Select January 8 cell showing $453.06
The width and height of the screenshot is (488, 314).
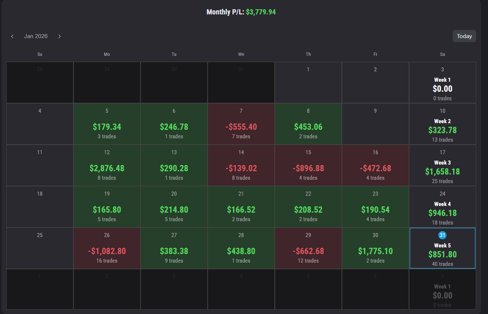[308, 124]
